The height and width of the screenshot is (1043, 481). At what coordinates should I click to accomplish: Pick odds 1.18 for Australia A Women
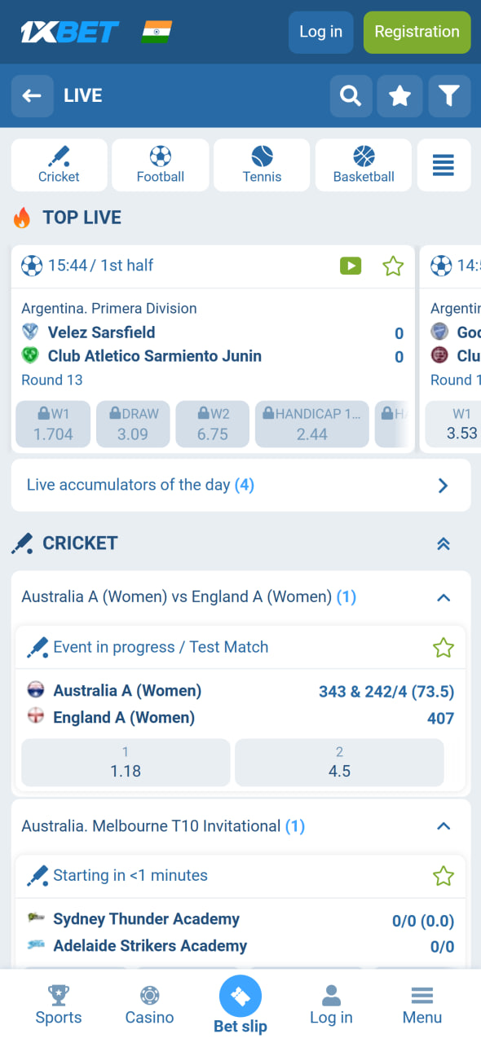point(126,763)
